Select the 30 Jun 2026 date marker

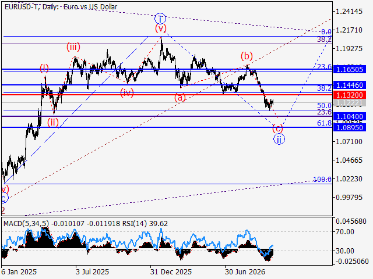pyautogui.click(x=245, y=271)
